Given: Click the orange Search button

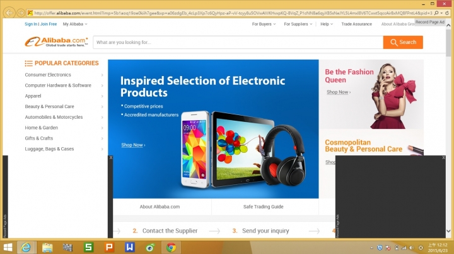Looking at the screenshot, I should [x=403, y=42].
